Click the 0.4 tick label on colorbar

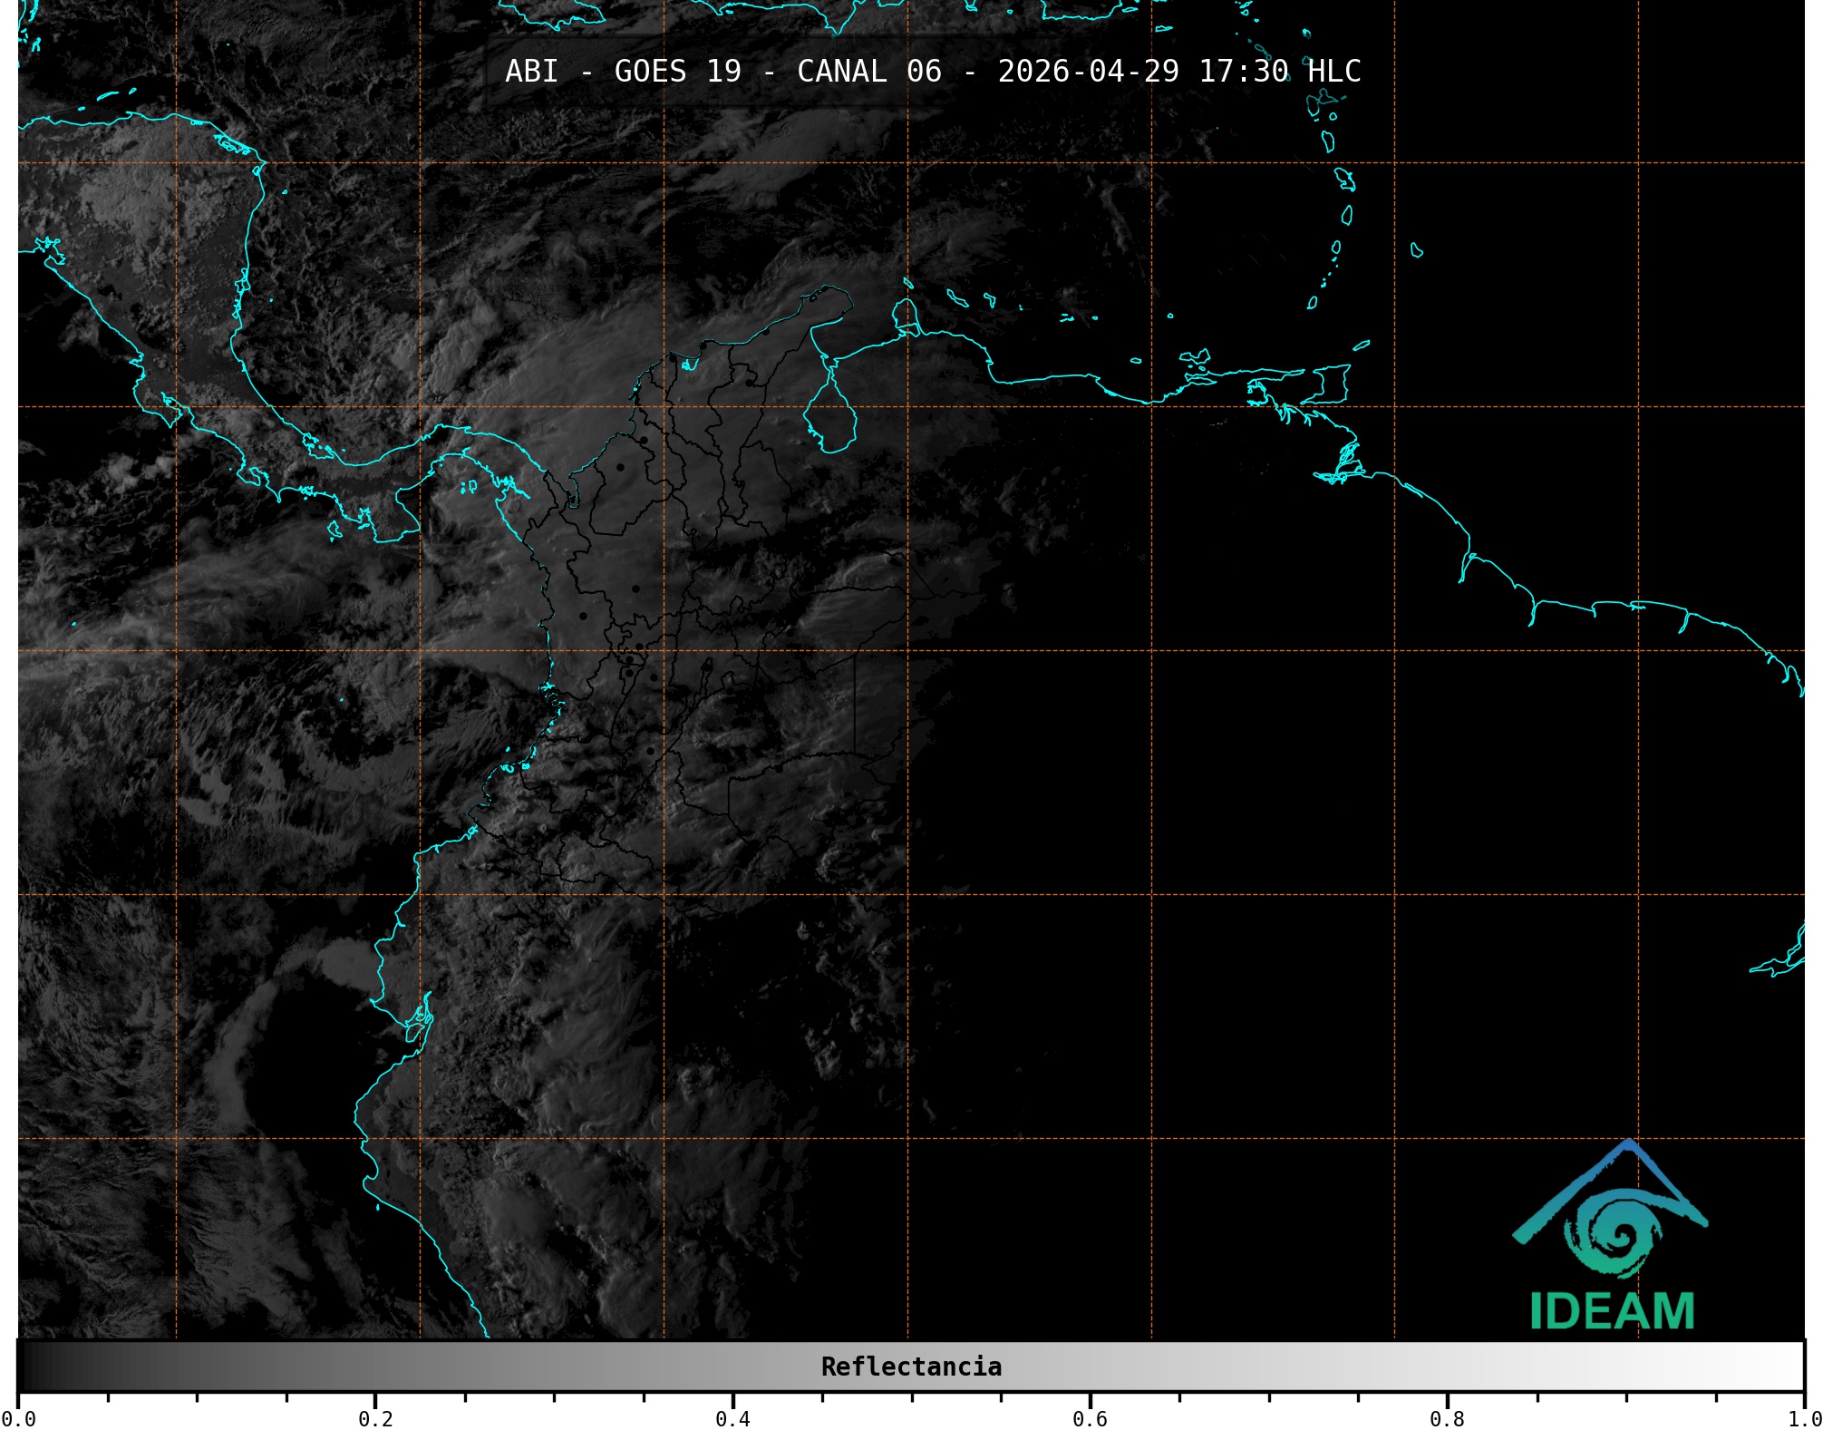732,1418
